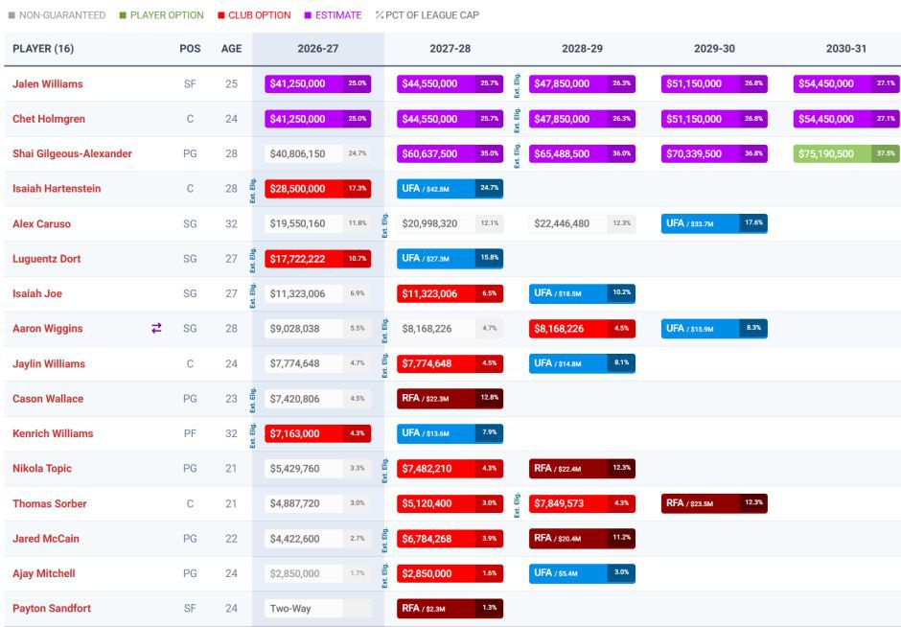The width and height of the screenshot is (901, 627).
Task: Click Chet Holmgren's $41,250,000 estimate cell
Action: [x=318, y=119]
